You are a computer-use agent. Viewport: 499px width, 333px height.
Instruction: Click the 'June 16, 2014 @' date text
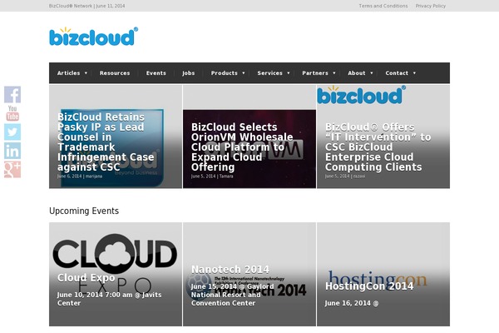pos(352,303)
